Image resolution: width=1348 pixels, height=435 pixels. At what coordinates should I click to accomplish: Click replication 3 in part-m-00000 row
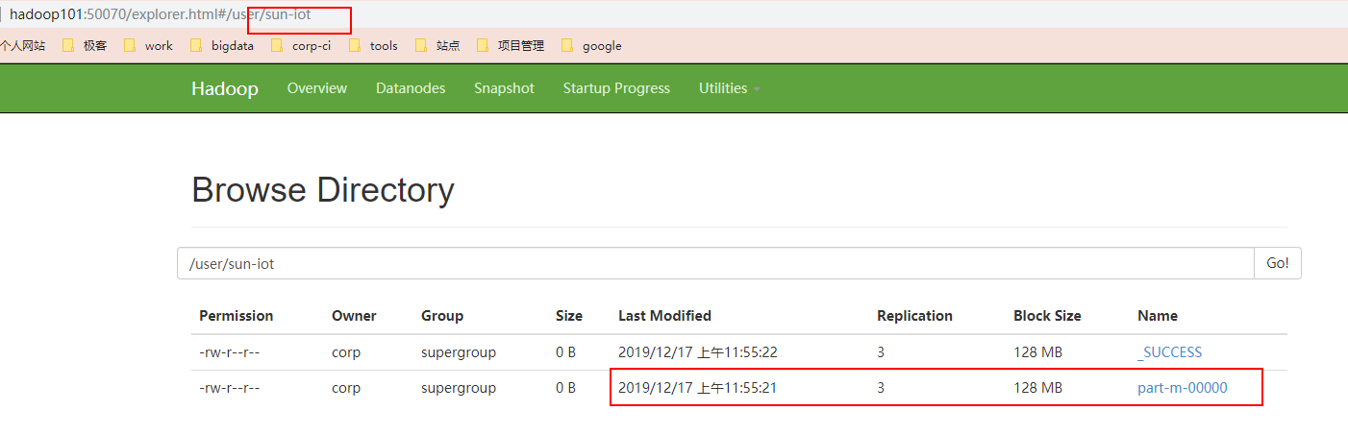point(881,388)
